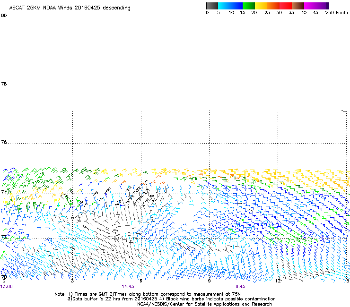Select the note line '3)Data buffer is 22 hrs'
The width and height of the screenshot is (350, 307).
pyautogui.click(x=172, y=299)
